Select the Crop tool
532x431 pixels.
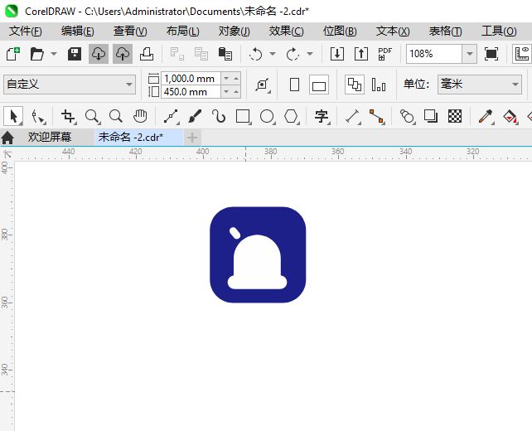pyautogui.click(x=68, y=116)
